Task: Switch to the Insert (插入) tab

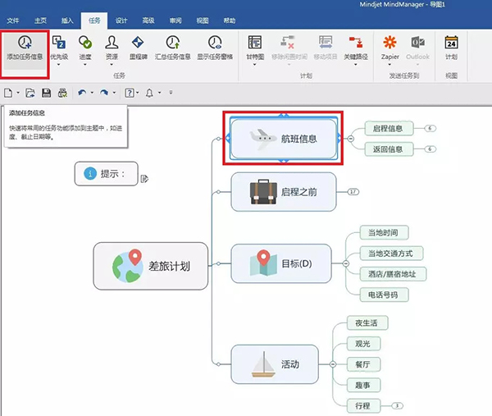Action: tap(67, 21)
